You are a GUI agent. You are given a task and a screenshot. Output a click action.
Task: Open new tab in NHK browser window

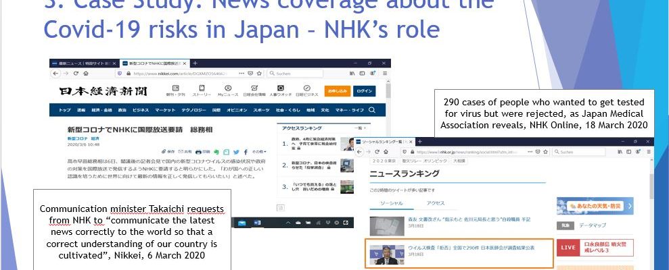[419, 141]
